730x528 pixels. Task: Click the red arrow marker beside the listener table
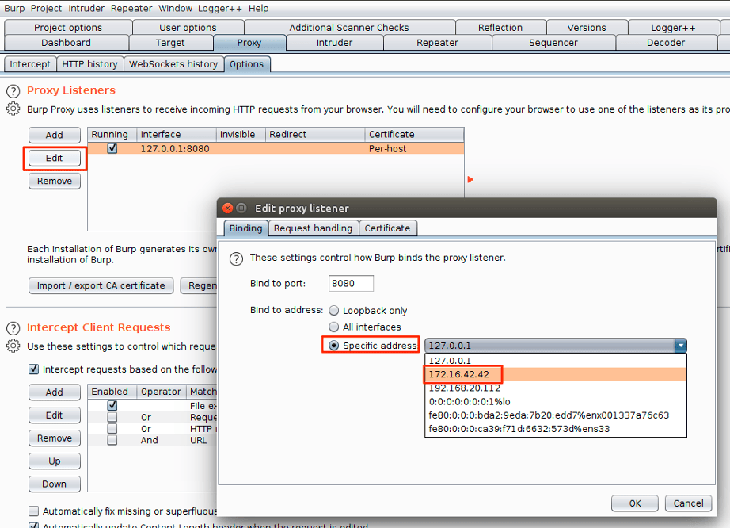click(470, 180)
